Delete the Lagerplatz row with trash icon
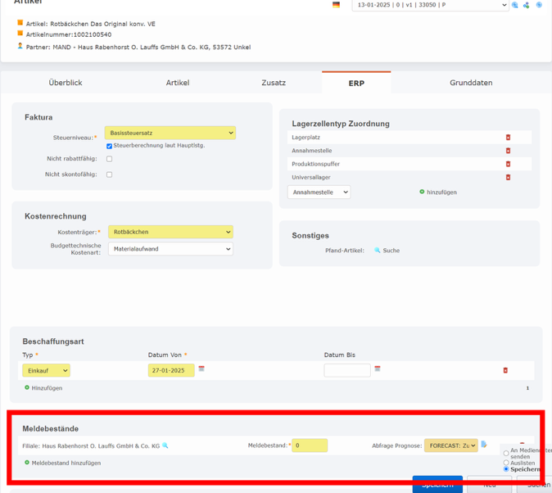 point(508,138)
